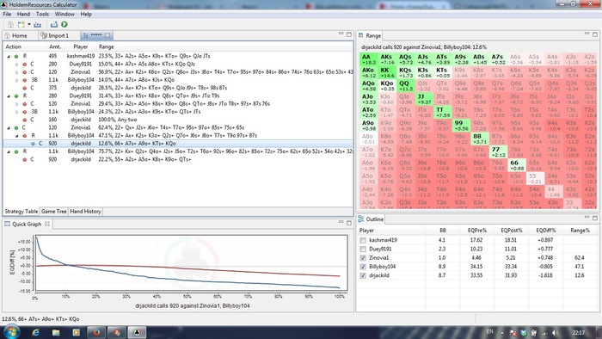Select the drjackild 100.0% Any two row
The width and height of the screenshot is (602, 339).
click(x=178, y=120)
